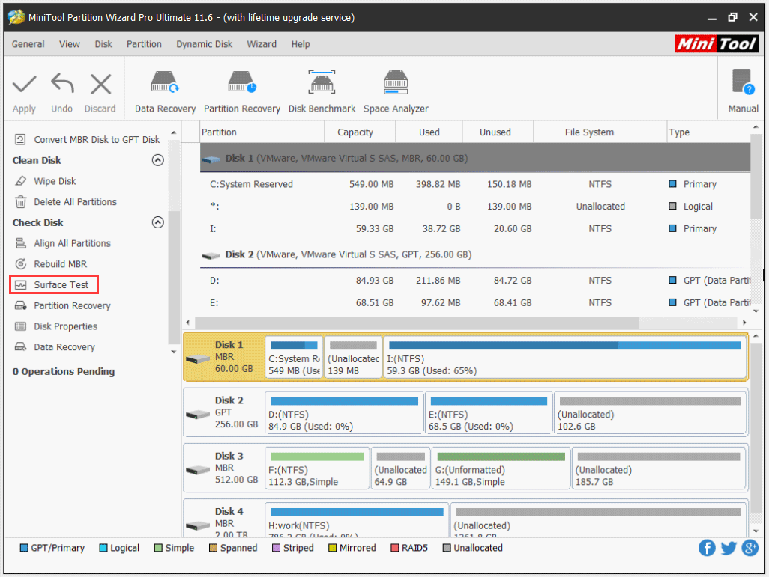Select the I: NTFS partition bar in Disk 1
Viewport: 769px width, 577px height.
(x=564, y=357)
